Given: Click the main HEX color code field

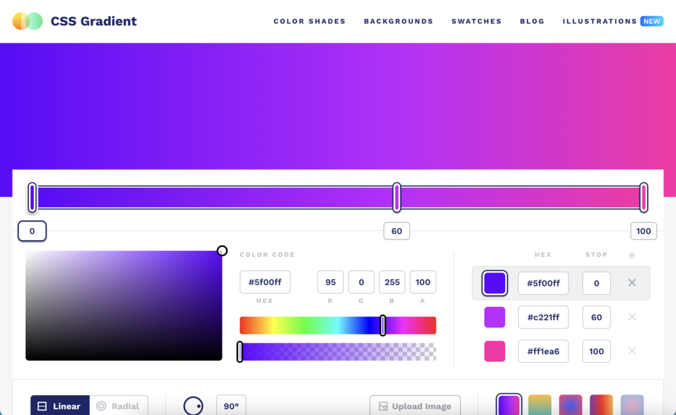Looking at the screenshot, I should (x=265, y=282).
